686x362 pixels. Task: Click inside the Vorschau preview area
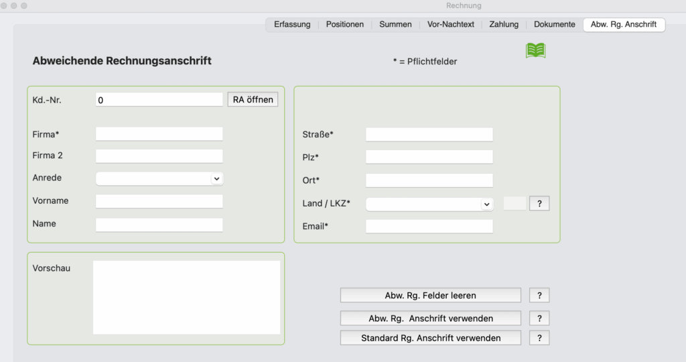tap(186, 298)
